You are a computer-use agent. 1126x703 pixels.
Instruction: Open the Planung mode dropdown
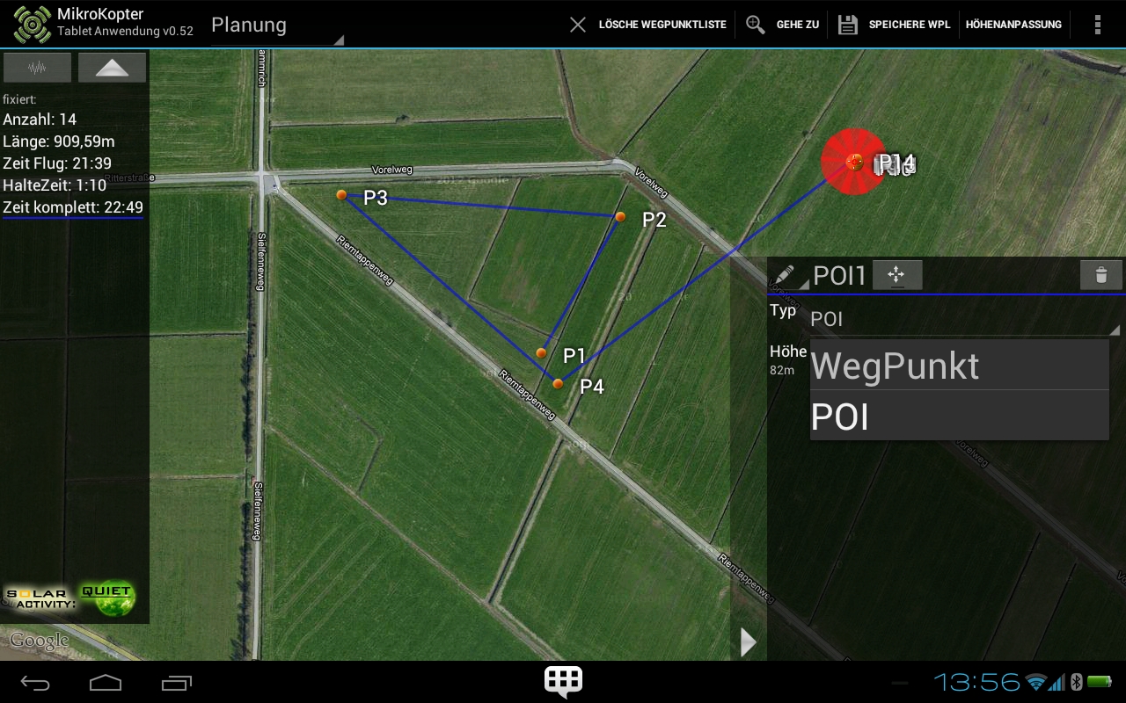[x=277, y=25]
